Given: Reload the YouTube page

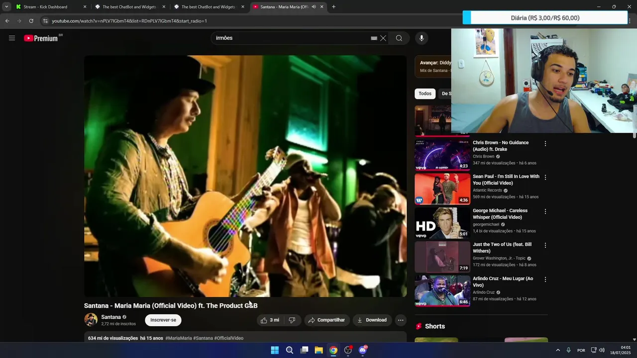Looking at the screenshot, I should click(31, 21).
